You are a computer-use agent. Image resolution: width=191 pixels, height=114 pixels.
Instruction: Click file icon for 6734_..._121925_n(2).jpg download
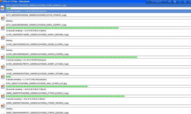point(3,87)
